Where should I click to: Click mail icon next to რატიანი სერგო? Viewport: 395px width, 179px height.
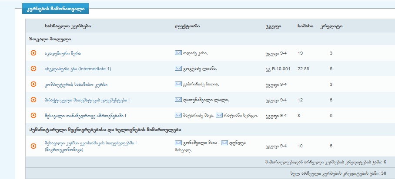click(219, 115)
